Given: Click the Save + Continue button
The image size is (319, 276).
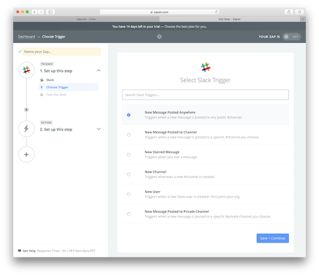Looking at the screenshot, I should click(x=272, y=238).
